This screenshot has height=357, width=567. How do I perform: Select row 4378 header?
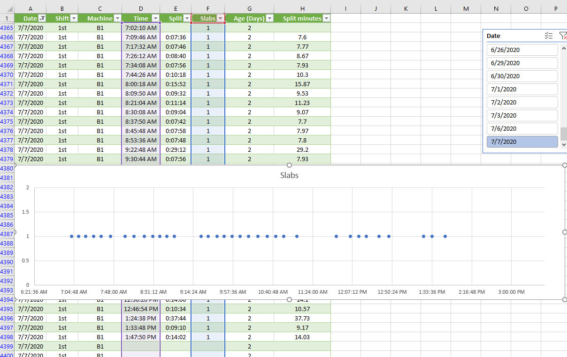click(7, 149)
